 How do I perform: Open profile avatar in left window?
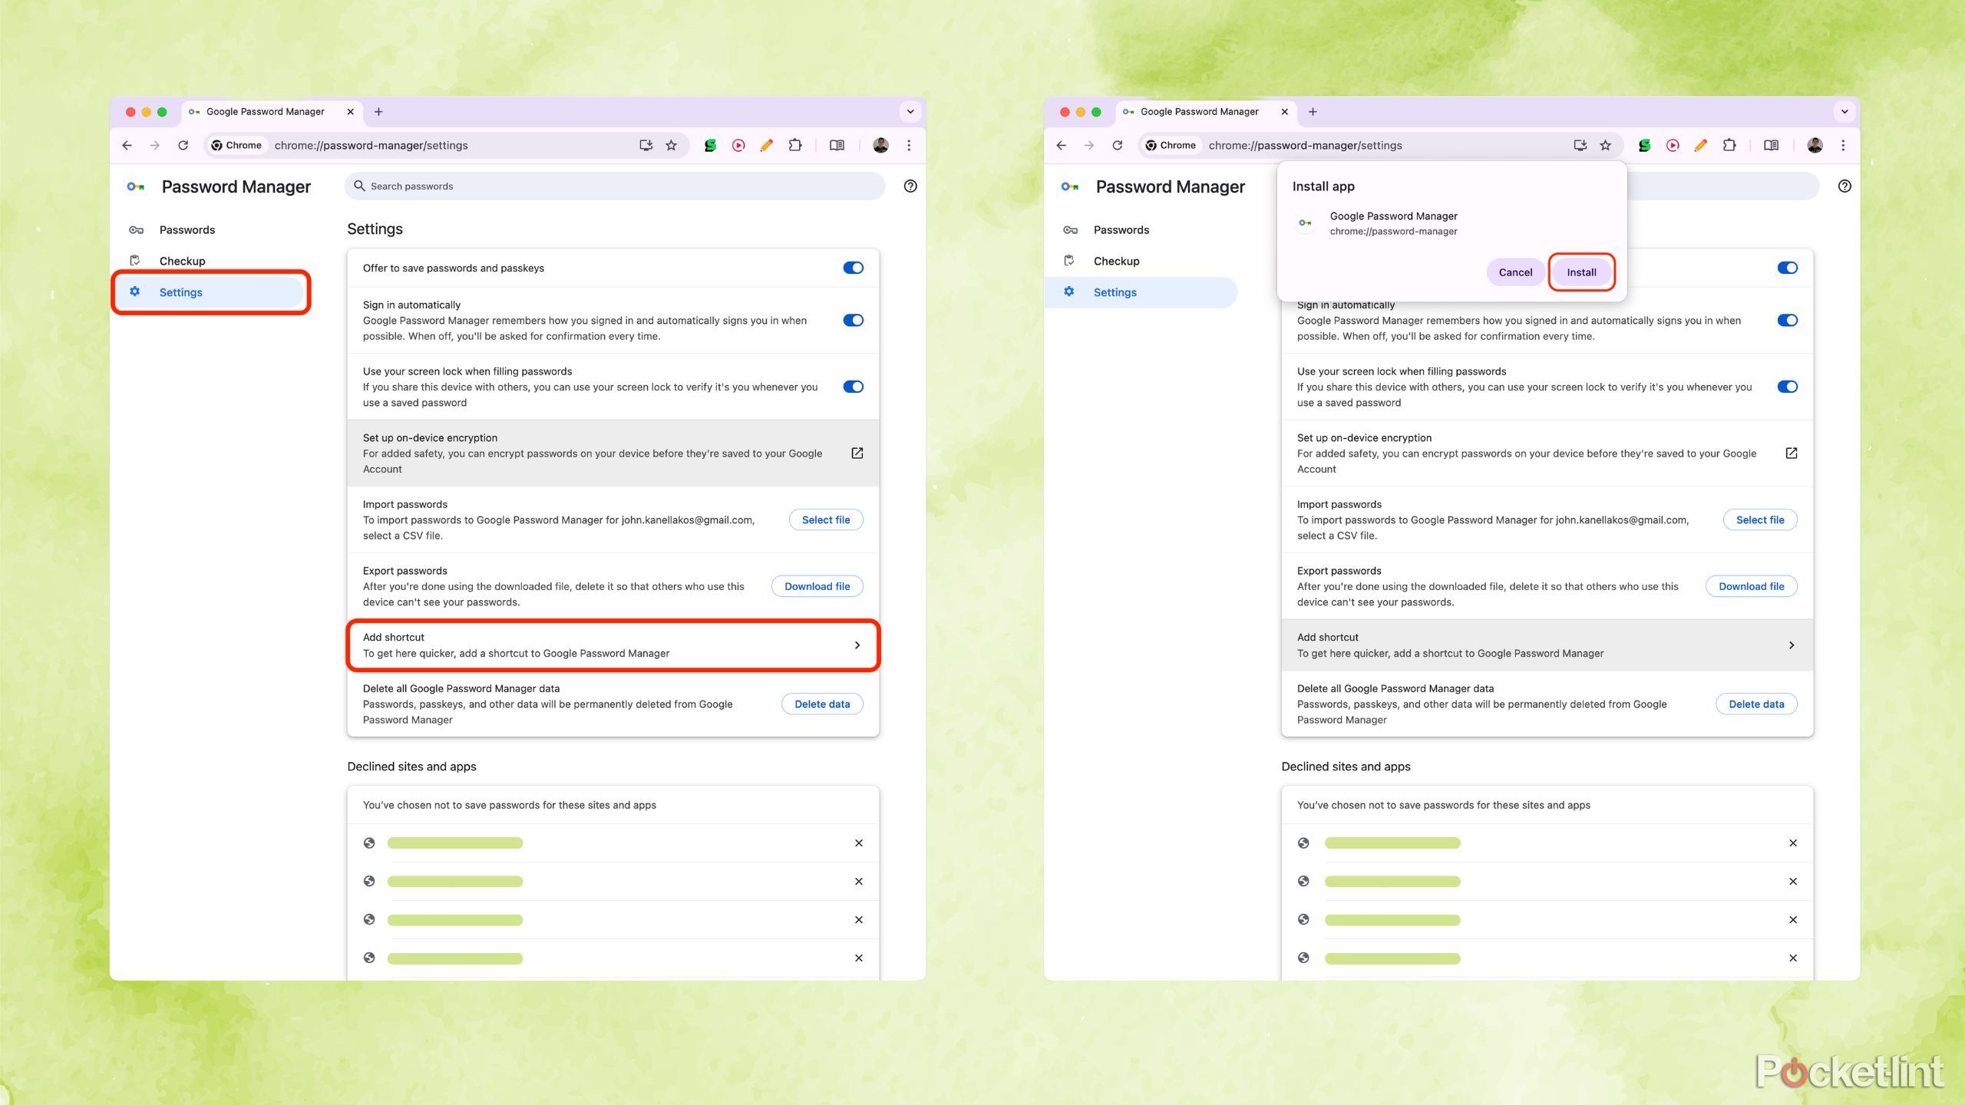coord(880,145)
